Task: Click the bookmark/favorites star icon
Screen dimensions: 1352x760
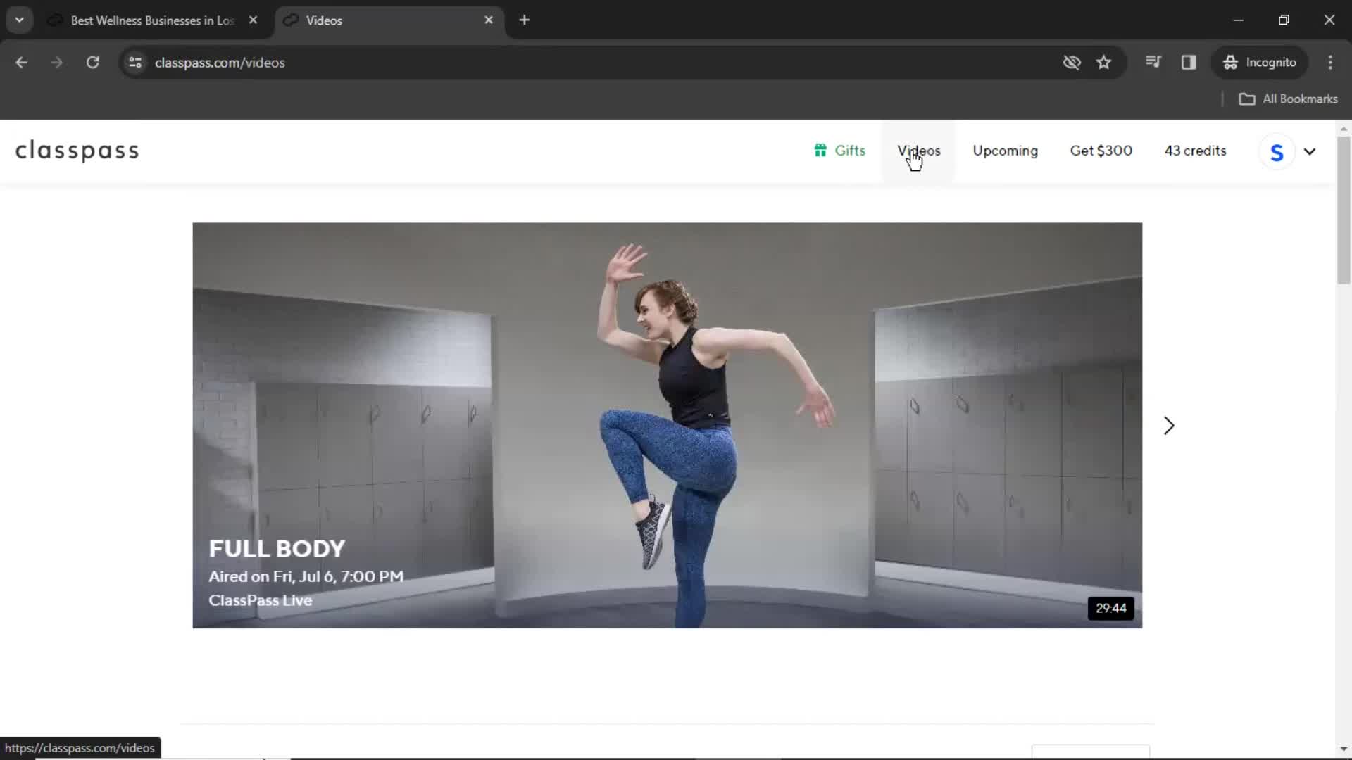Action: pyautogui.click(x=1104, y=62)
